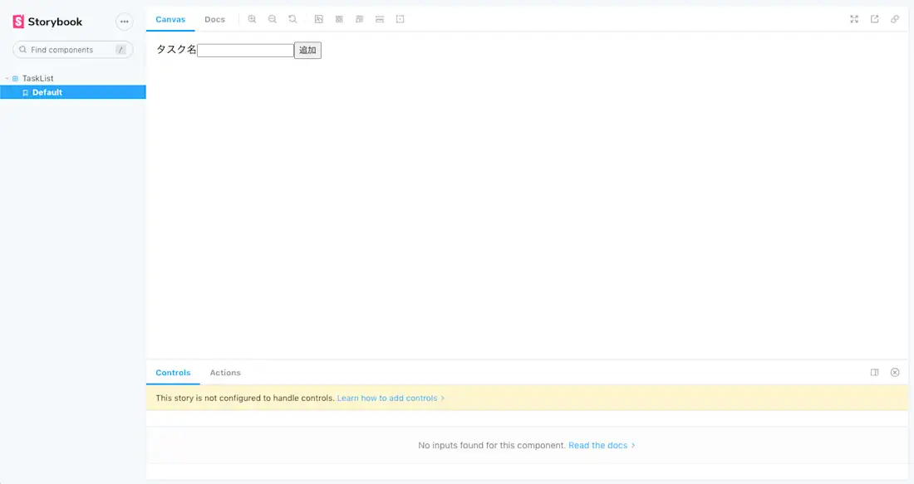
Task: Open the canvas in a new tab
Action: pyautogui.click(x=874, y=18)
